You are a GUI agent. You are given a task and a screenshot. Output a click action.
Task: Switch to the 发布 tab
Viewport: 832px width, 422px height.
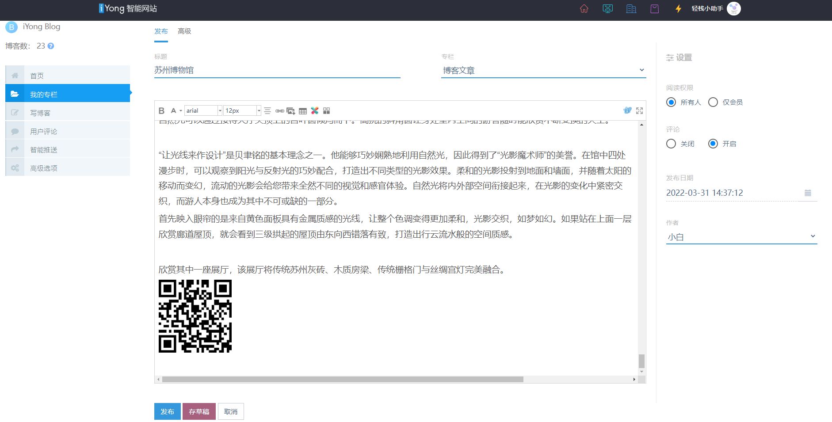(161, 31)
